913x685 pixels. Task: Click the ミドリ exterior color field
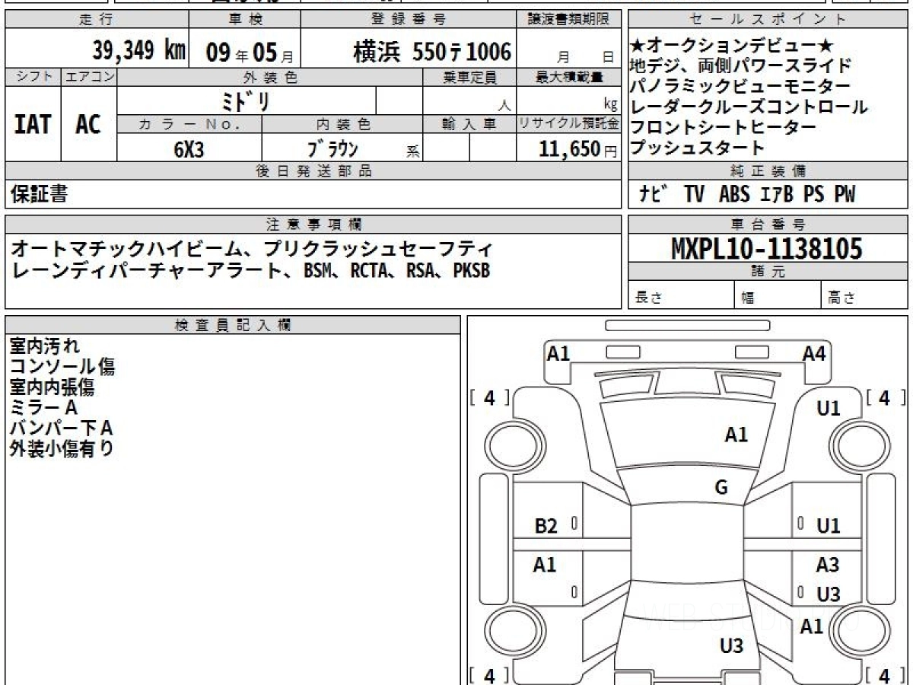(x=247, y=100)
